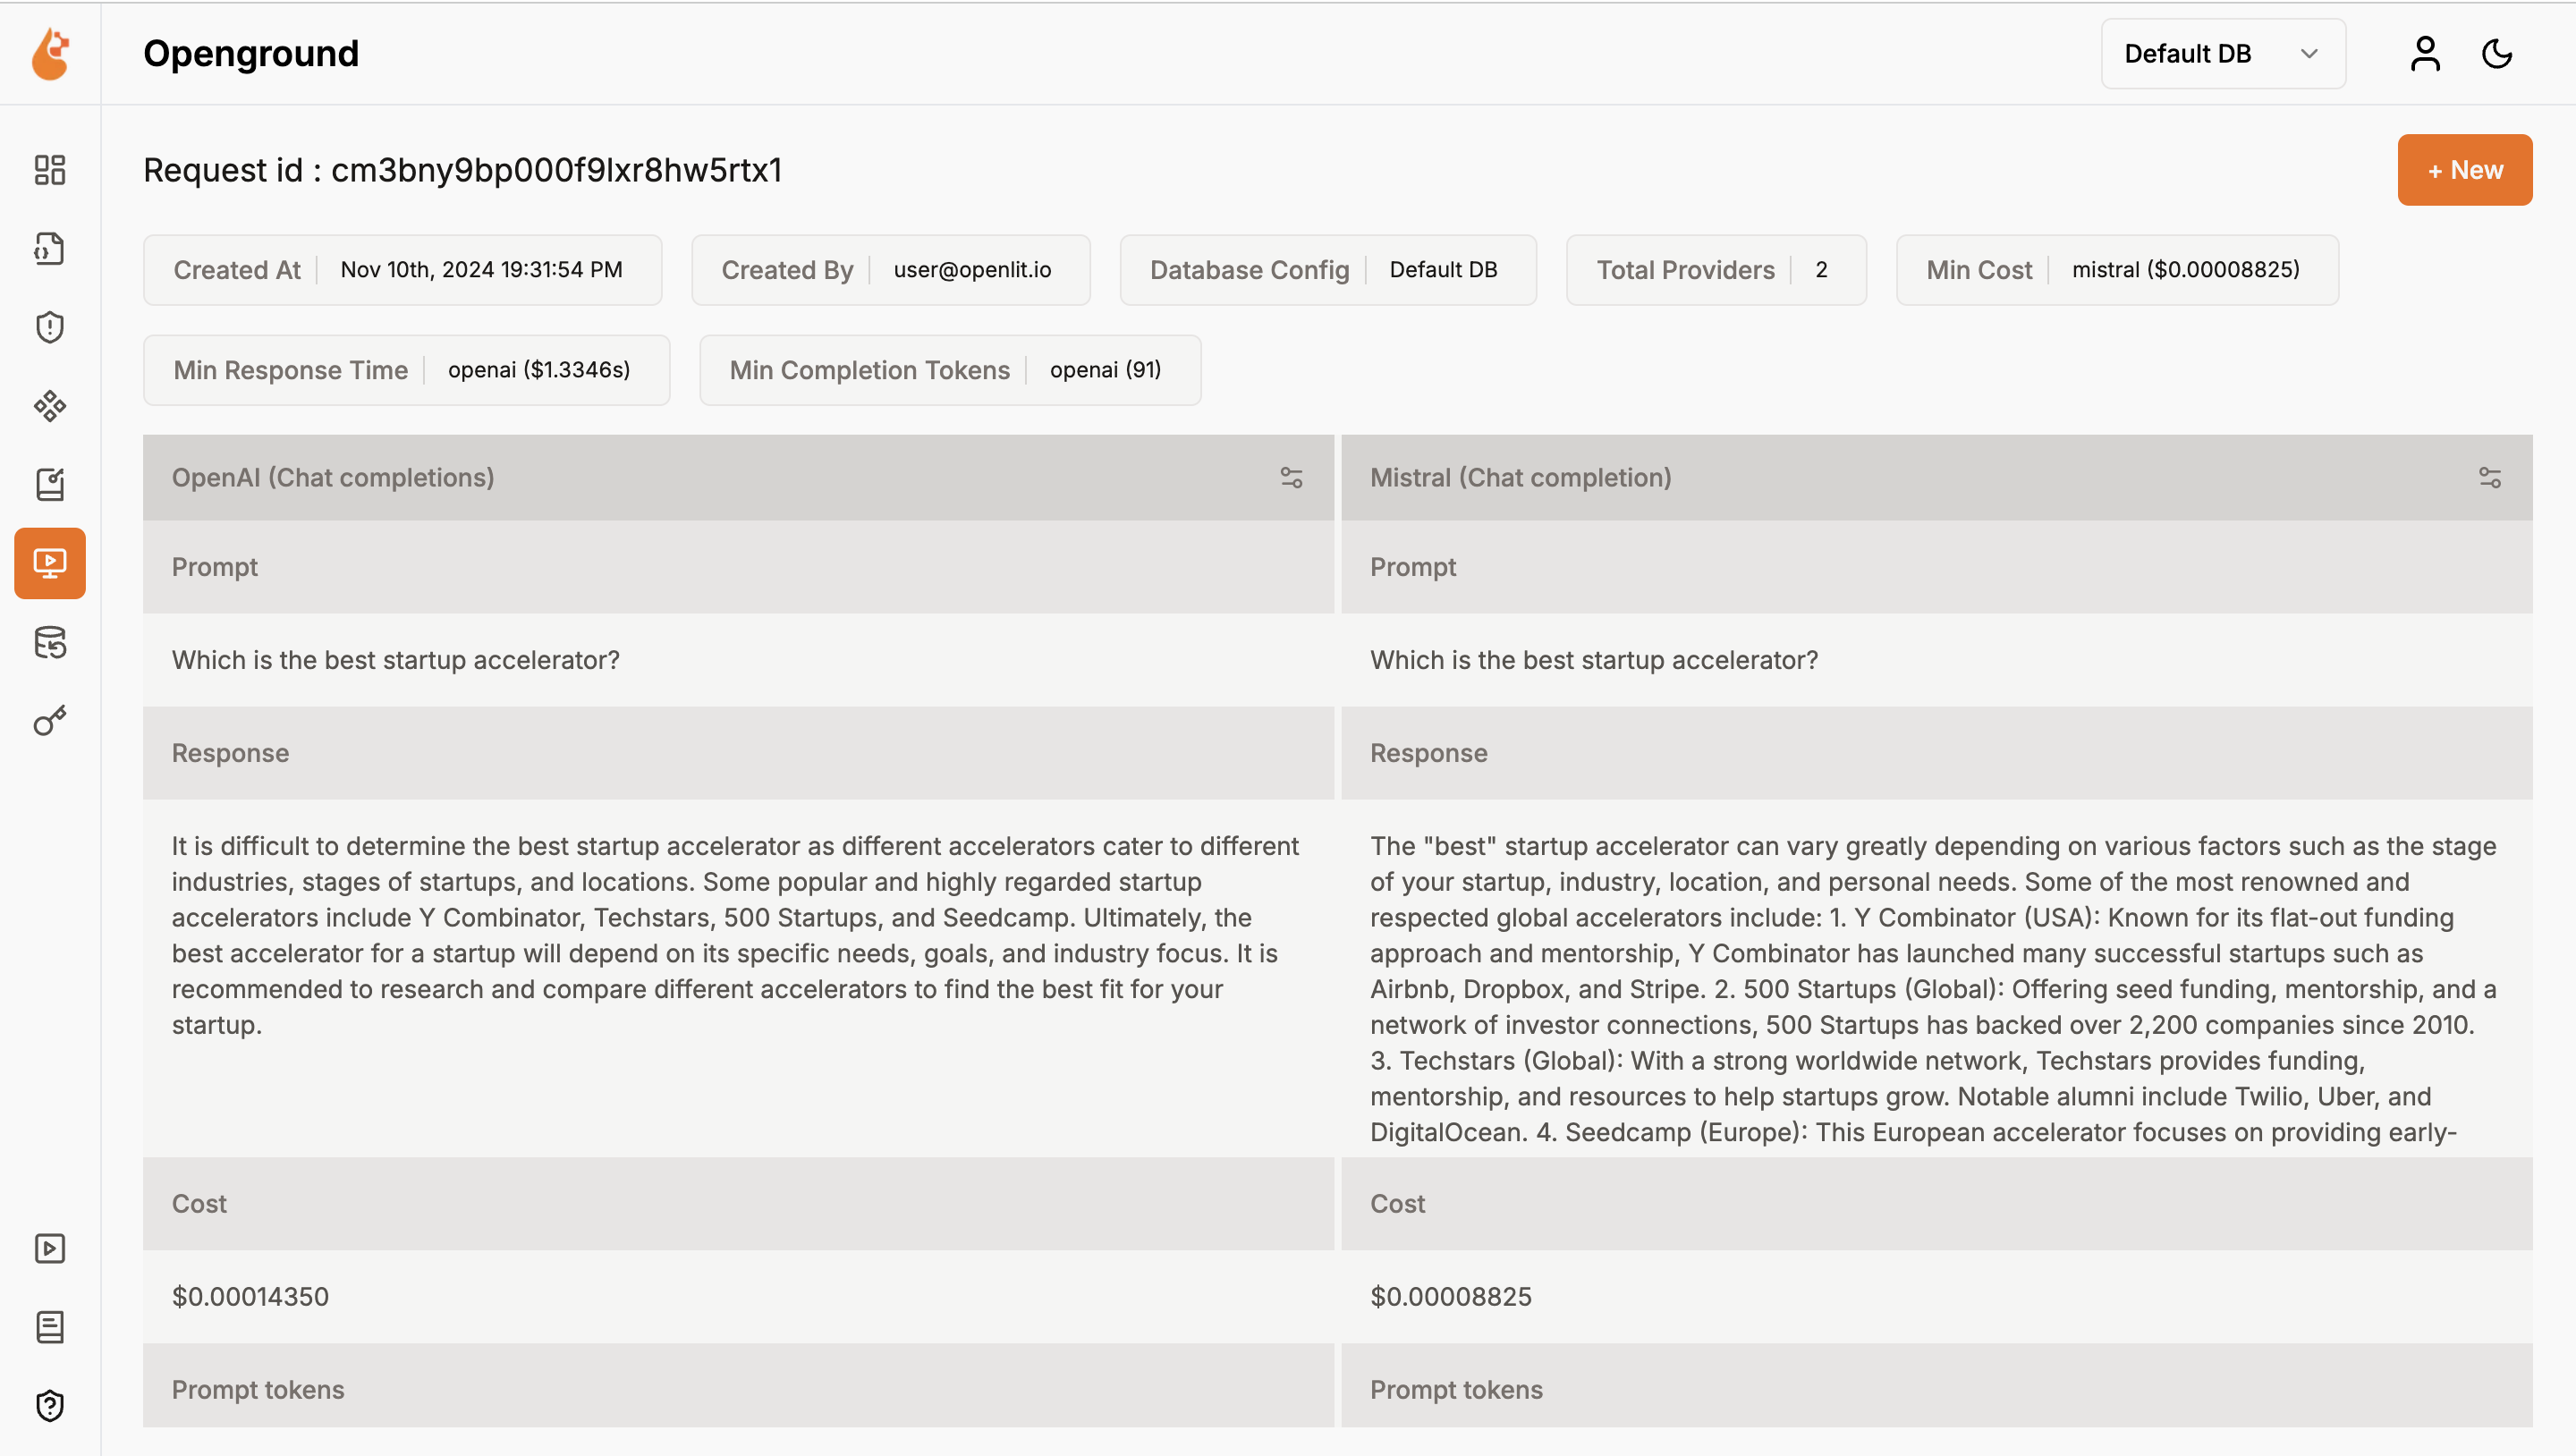
Task: Open the Prompt Hub editing icon
Action: pos(49,484)
